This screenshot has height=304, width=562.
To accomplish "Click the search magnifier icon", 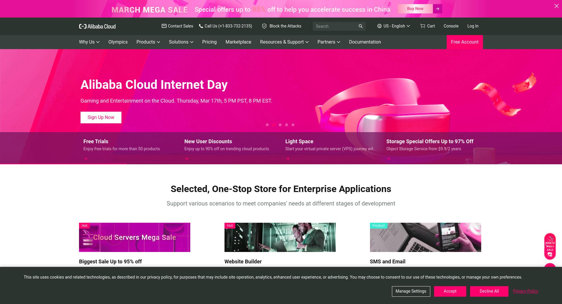I will pos(361,26).
